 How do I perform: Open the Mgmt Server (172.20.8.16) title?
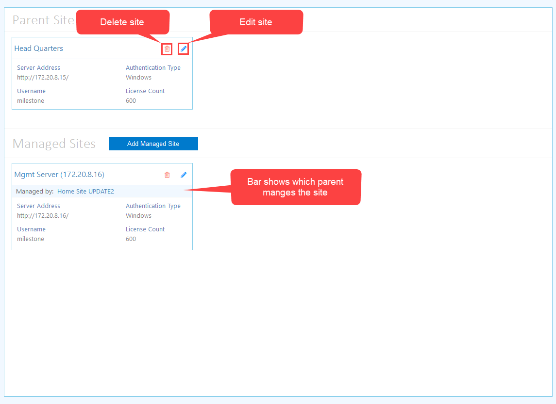(x=59, y=175)
